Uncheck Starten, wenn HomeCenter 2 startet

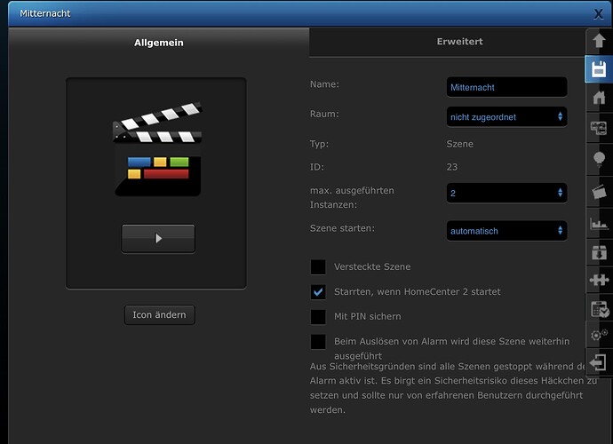(318, 292)
